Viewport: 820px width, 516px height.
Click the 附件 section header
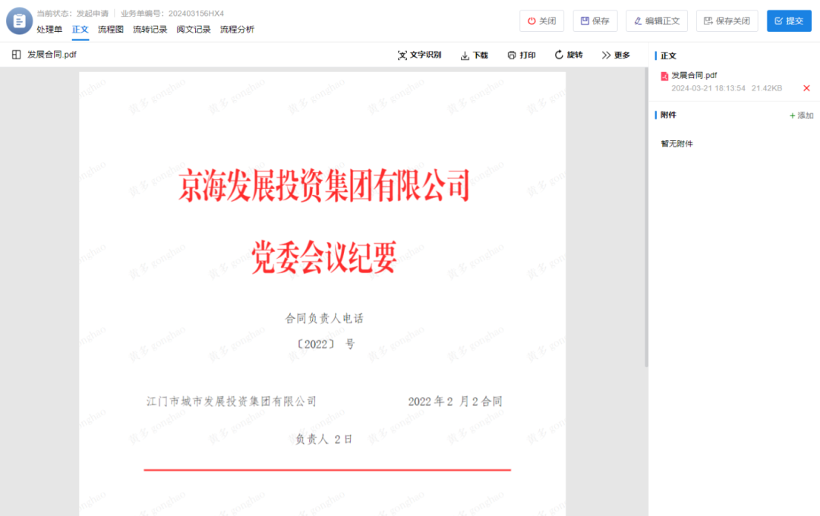[668, 115]
